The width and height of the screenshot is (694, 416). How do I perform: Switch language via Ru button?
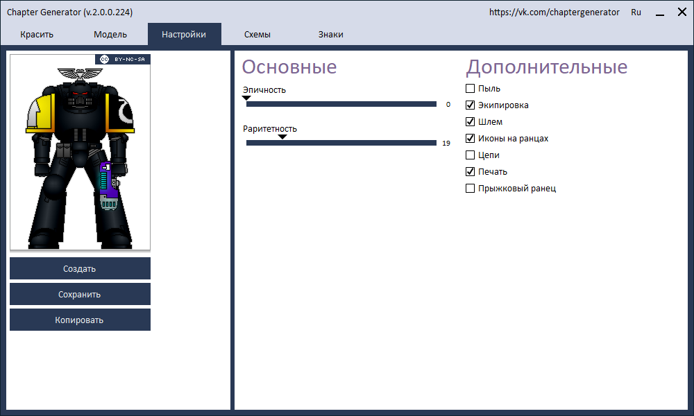(x=636, y=12)
